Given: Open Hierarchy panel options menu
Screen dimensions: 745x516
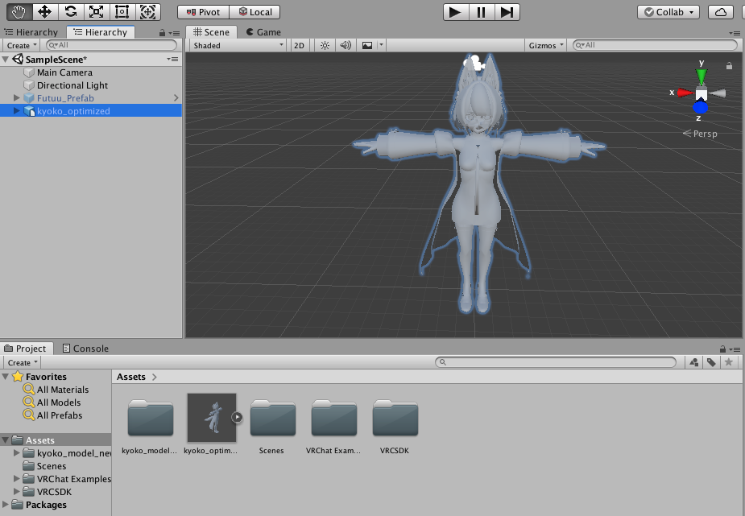Looking at the screenshot, I should 175,33.
